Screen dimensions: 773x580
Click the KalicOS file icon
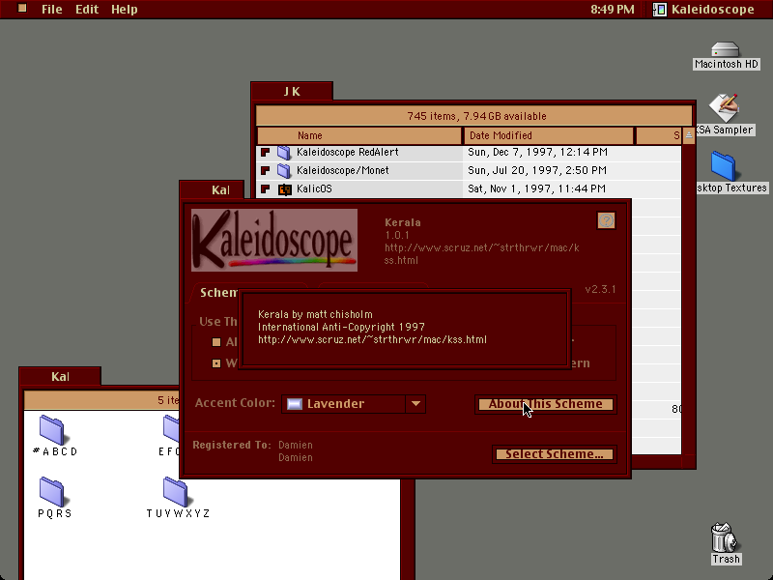[285, 189]
